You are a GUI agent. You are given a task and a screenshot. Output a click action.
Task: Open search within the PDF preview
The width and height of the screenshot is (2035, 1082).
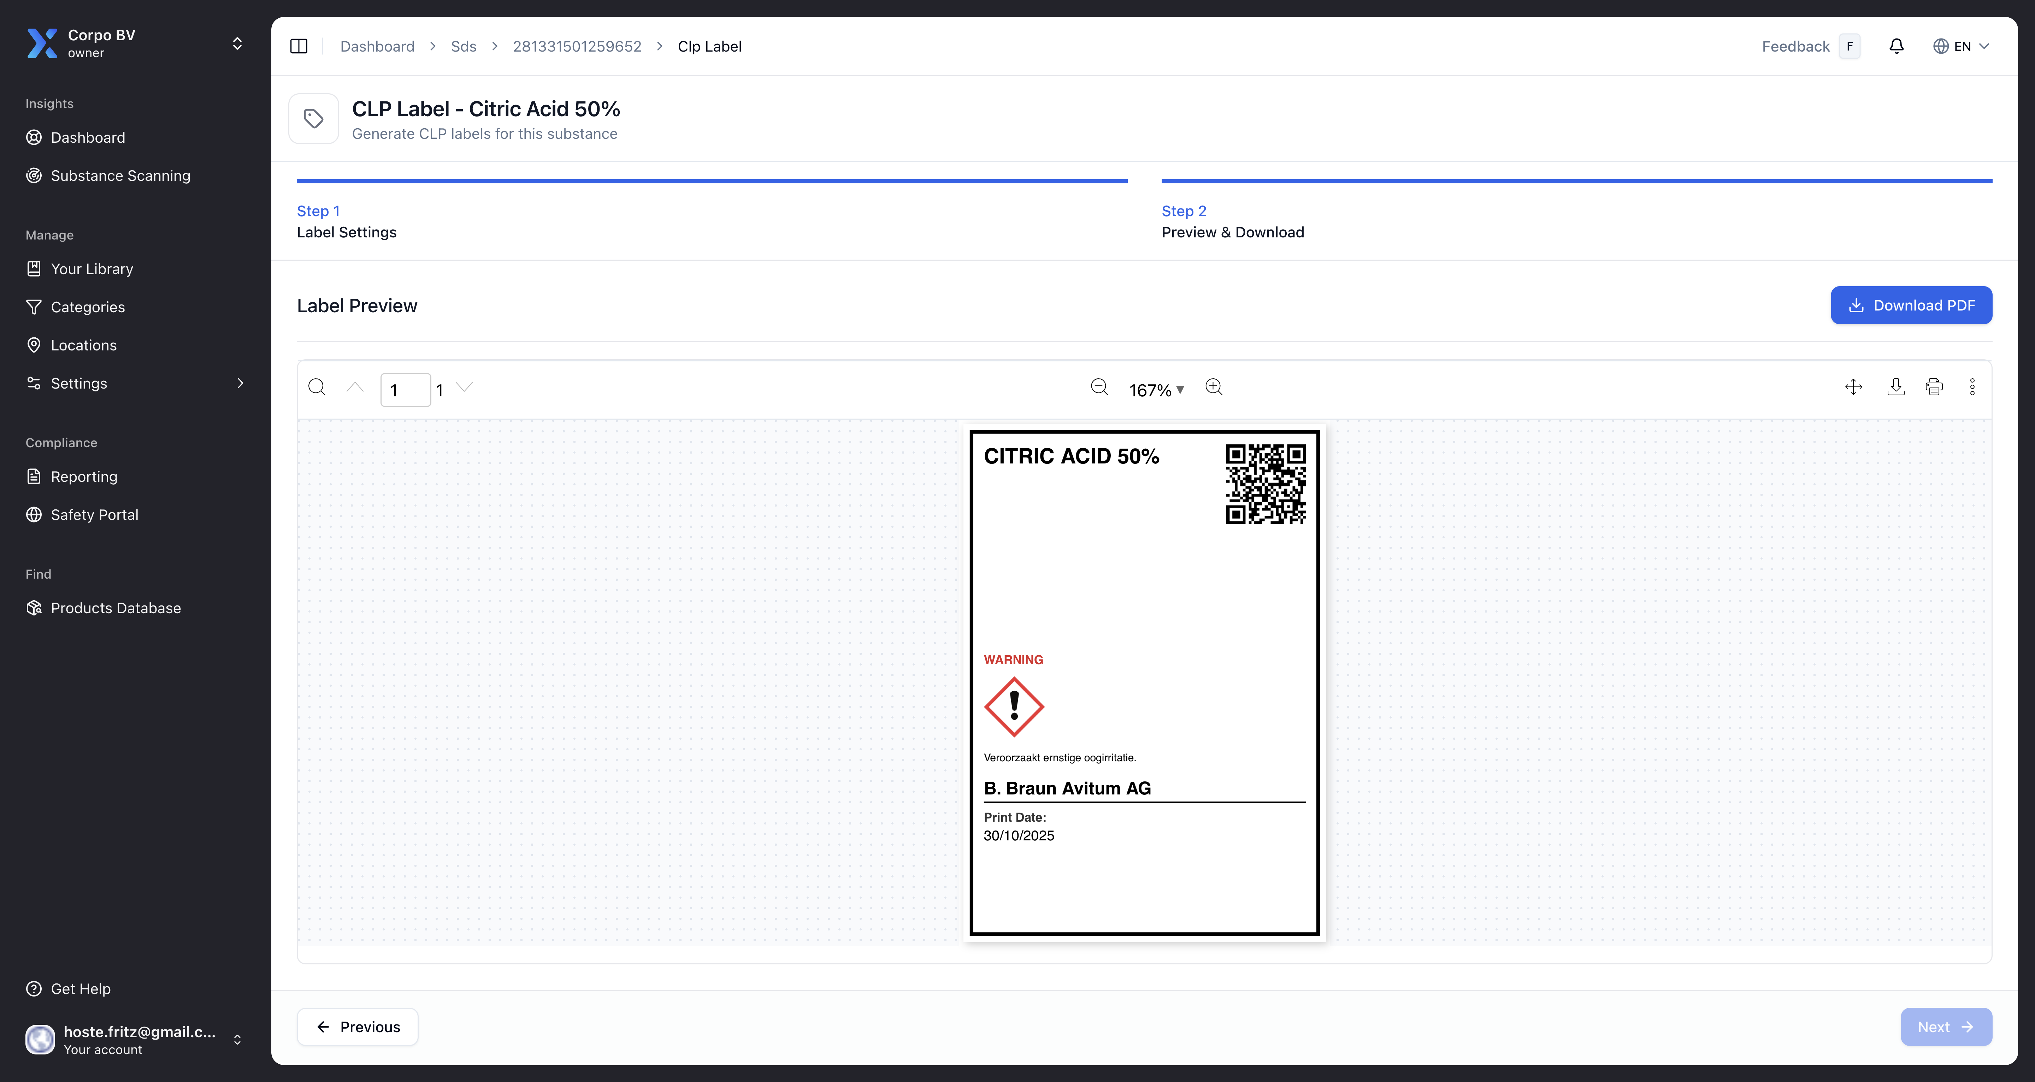tap(318, 387)
